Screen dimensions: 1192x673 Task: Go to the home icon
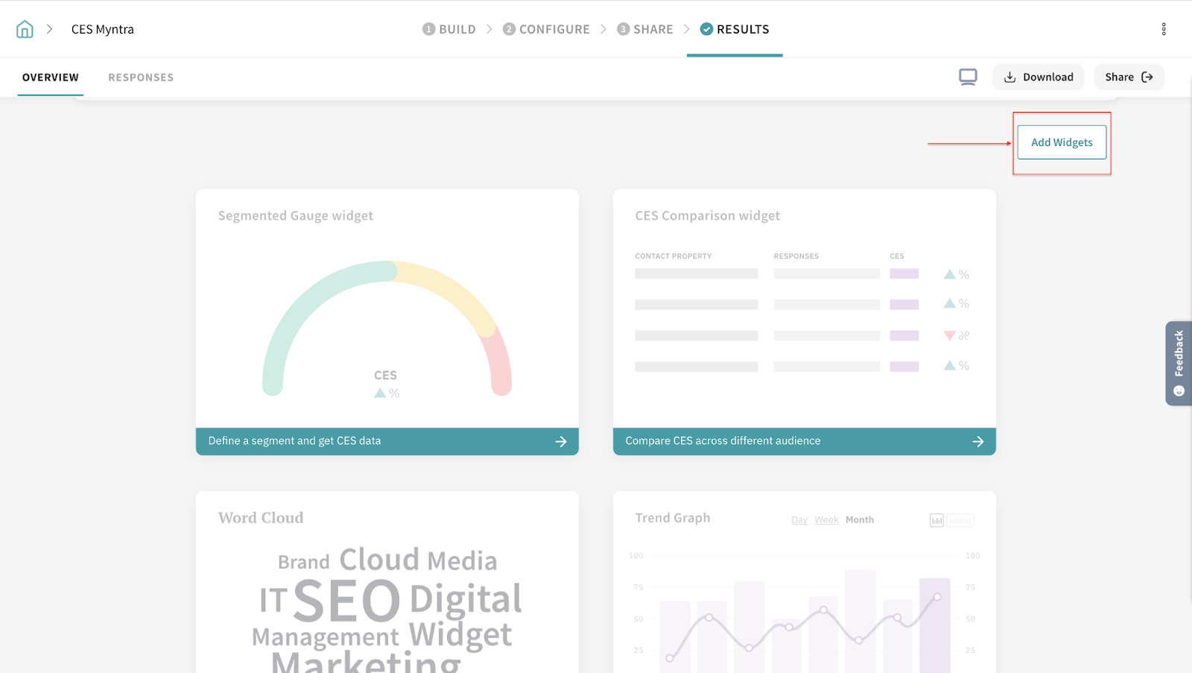click(25, 29)
